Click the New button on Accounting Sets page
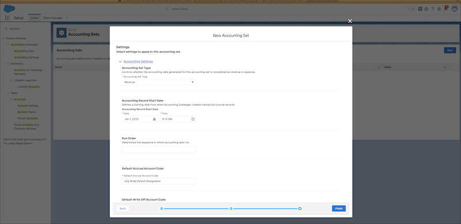461x224 pixels. coord(450,51)
